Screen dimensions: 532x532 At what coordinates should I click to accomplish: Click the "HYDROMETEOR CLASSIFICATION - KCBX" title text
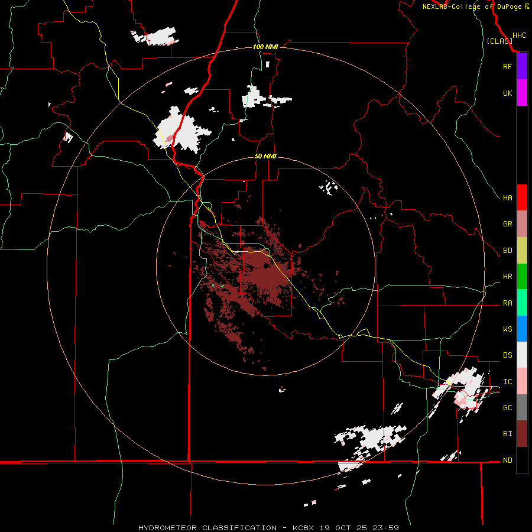(x=226, y=528)
